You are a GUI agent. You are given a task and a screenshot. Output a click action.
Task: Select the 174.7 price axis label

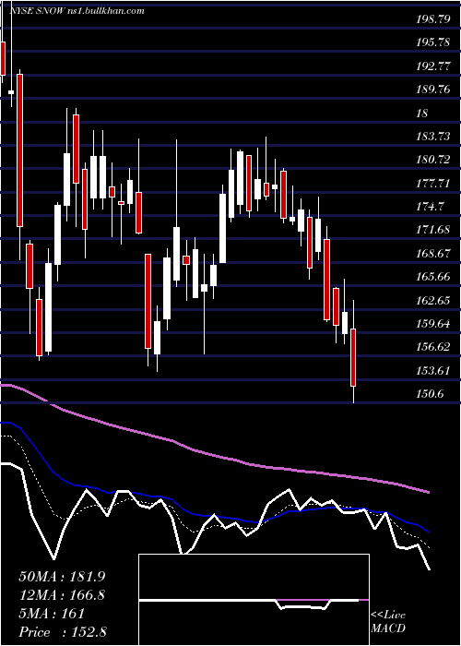point(431,207)
